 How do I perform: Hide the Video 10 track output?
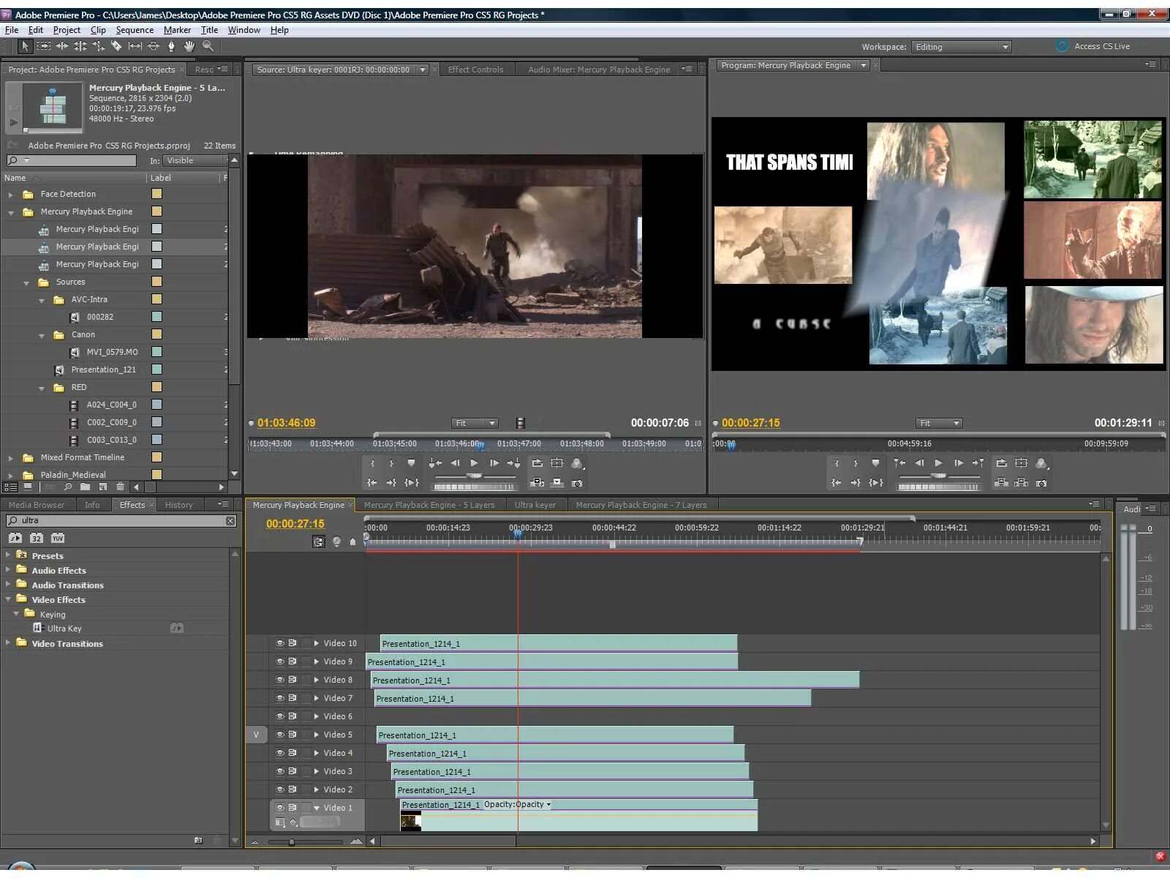(x=279, y=643)
